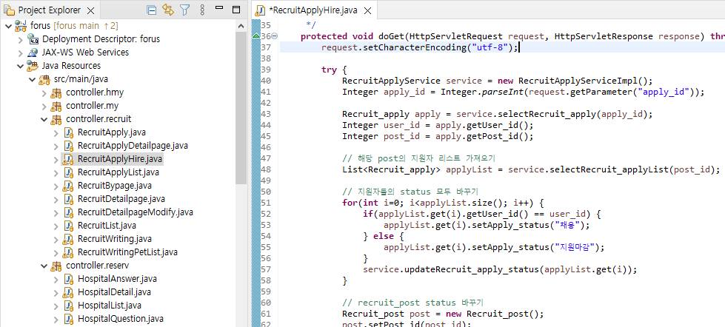Expand the HospitalAnswer.java file node
725x327 pixels.
56,280
